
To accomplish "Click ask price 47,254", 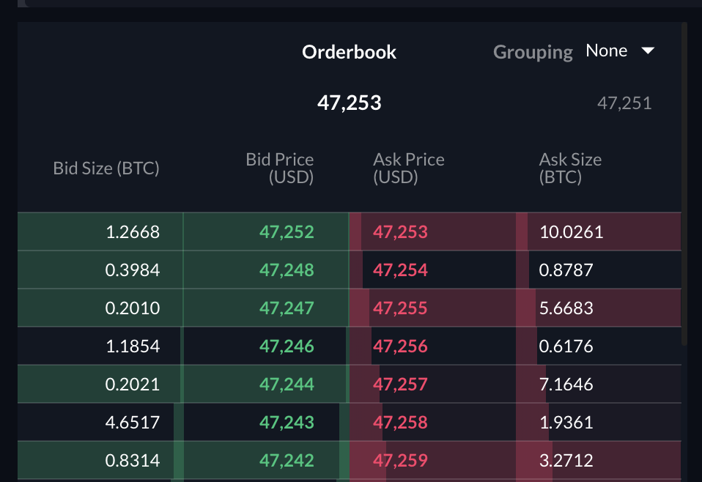I will [x=400, y=270].
